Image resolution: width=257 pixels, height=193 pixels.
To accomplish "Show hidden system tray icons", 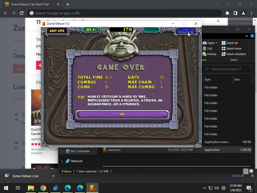I will 204,188.
